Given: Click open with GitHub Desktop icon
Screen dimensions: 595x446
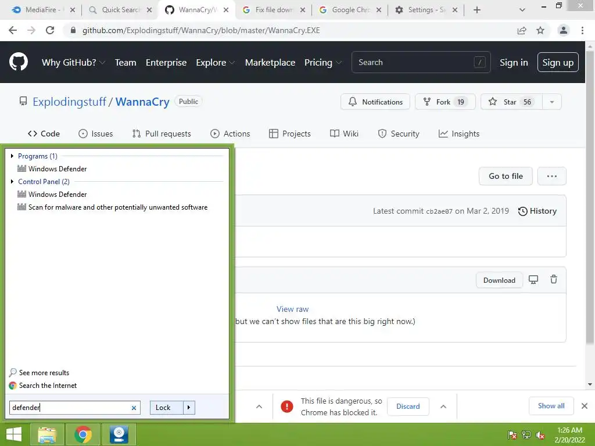Looking at the screenshot, I should pos(533,279).
